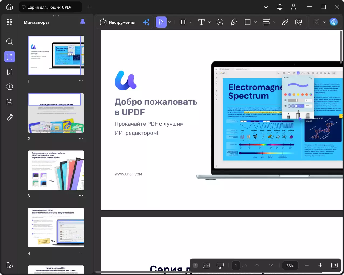This screenshot has width=344, height=275.
Task: Unpin the Миниатюры panel with pin icon
Action: click(83, 22)
